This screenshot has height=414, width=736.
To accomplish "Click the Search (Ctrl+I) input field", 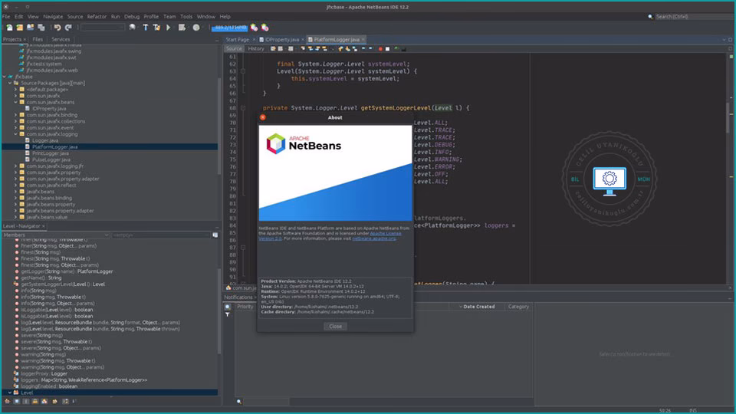I will point(694,16).
